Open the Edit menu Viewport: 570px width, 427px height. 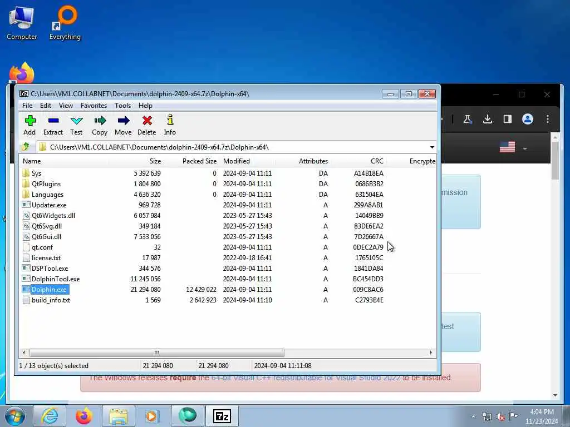[46, 106]
